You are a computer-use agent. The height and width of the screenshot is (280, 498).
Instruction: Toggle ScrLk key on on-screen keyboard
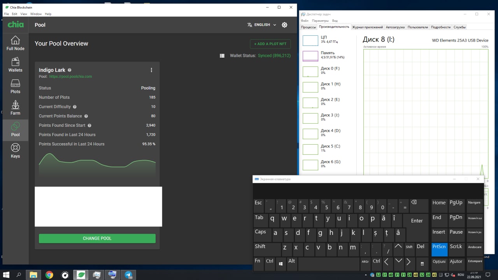pos(456,249)
